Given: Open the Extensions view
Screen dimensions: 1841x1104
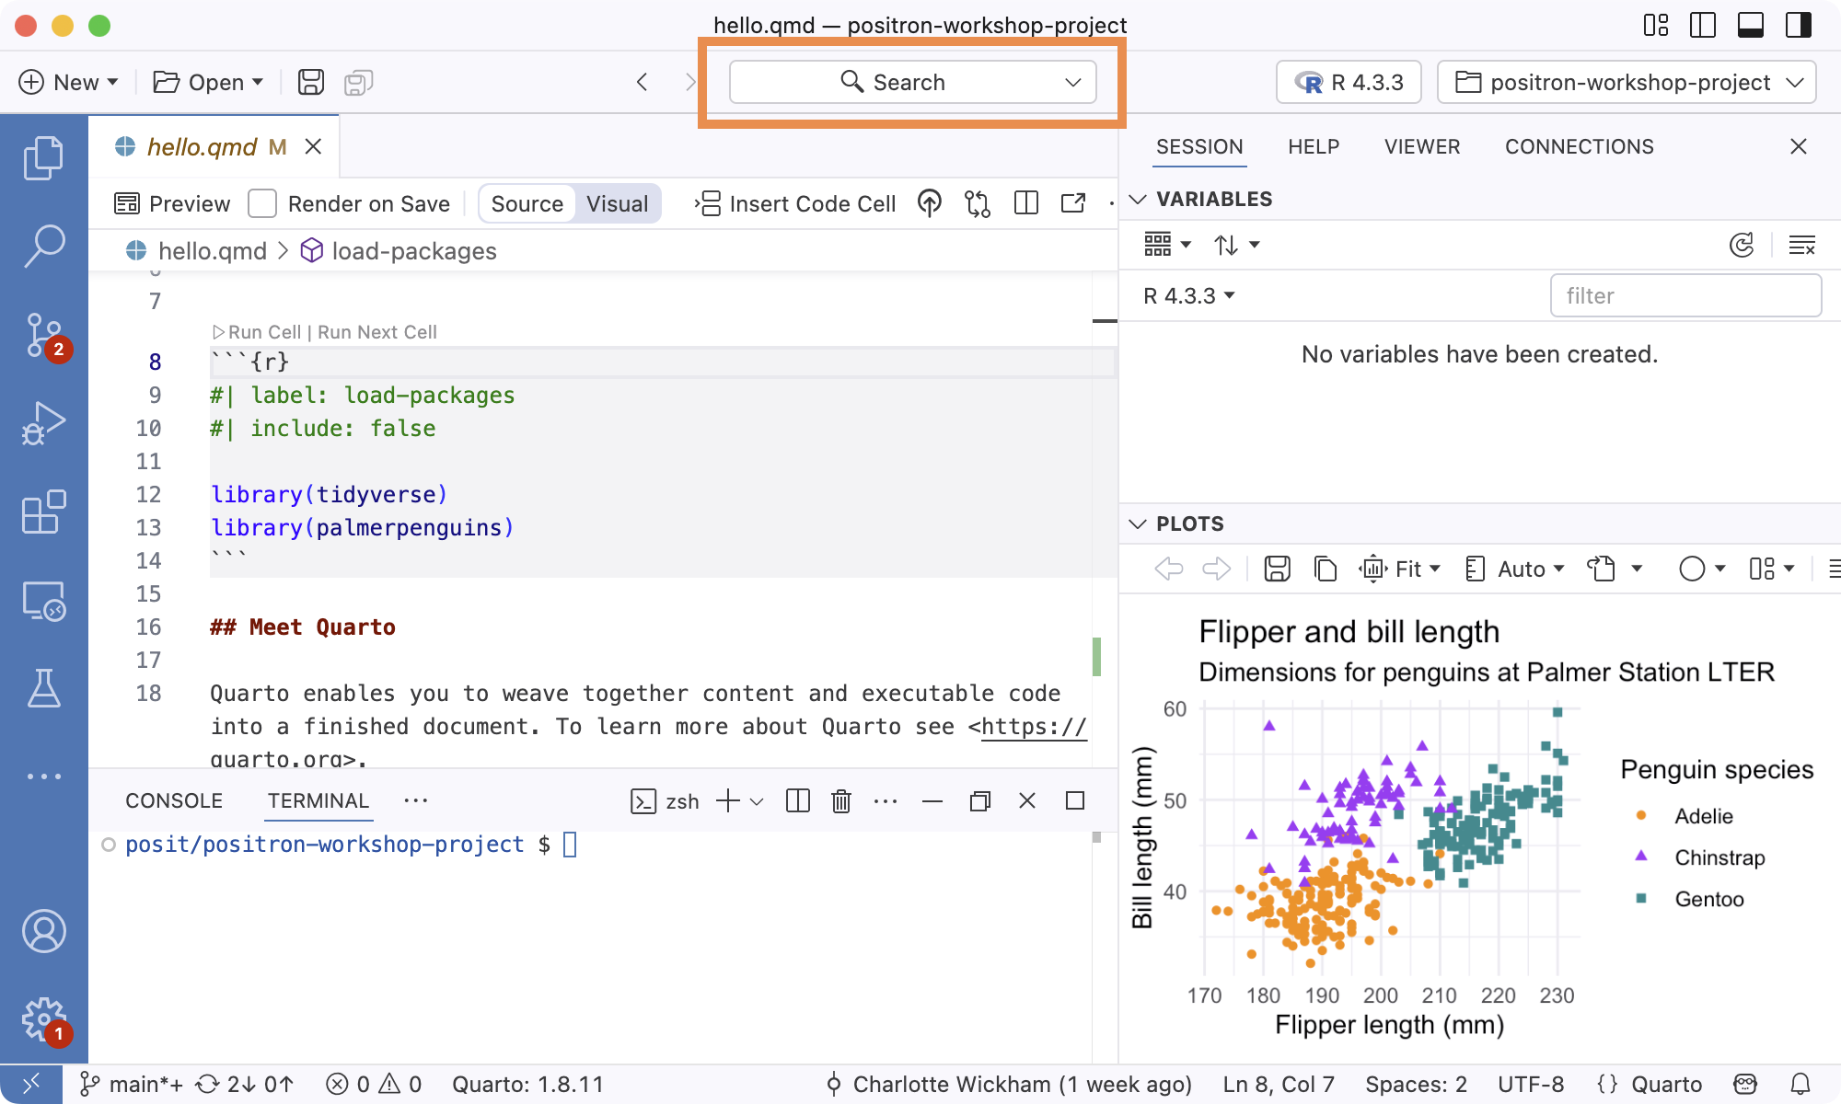Looking at the screenshot, I should [x=43, y=512].
